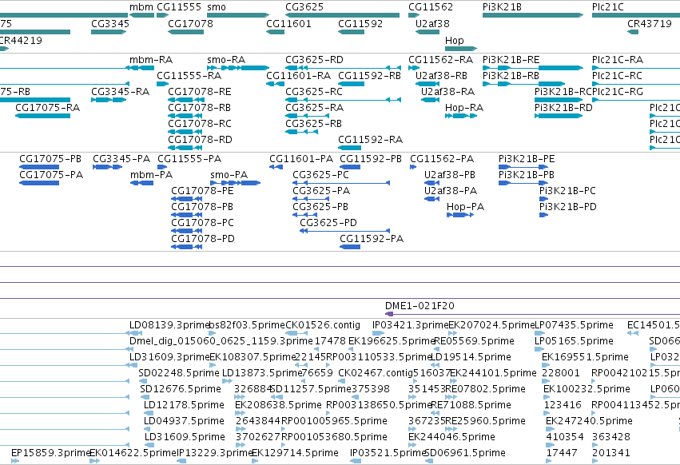680x465 pixels.
Task: Select the "CG3625-PC" protein label
Action: click(321, 175)
